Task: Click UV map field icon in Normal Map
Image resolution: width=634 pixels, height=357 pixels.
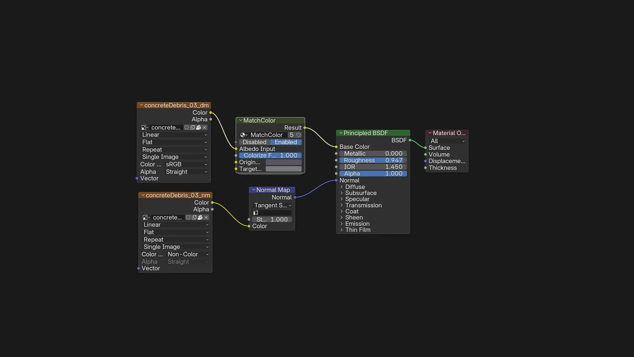Action: pyautogui.click(x=256, y=213)
